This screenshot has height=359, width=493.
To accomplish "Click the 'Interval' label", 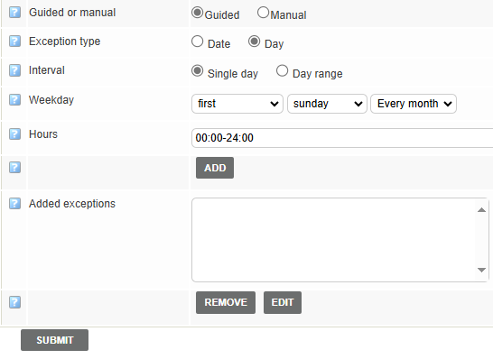I will 47,70.
